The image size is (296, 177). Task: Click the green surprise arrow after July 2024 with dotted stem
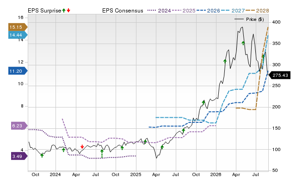[102, 153]
